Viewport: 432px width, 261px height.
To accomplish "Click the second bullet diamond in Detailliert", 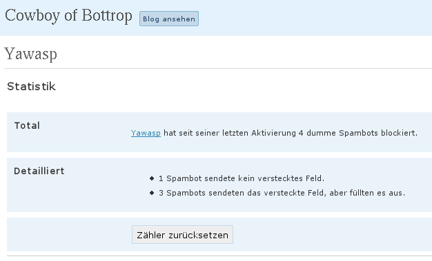I will pos(152,193).
